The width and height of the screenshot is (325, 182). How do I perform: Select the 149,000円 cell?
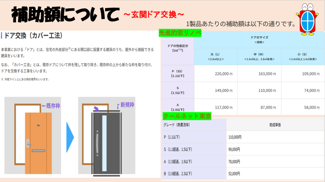216,90
